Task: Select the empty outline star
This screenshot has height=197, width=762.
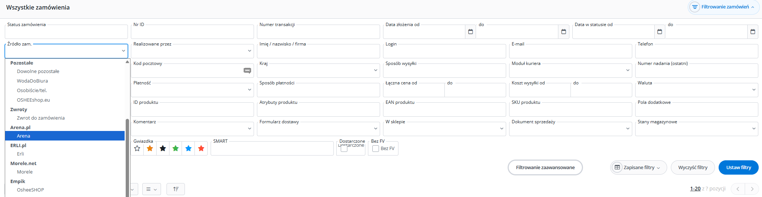Action: tap(137, 149)
